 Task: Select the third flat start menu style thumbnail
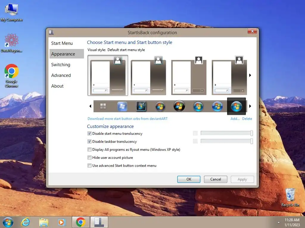tap(189, 75)
